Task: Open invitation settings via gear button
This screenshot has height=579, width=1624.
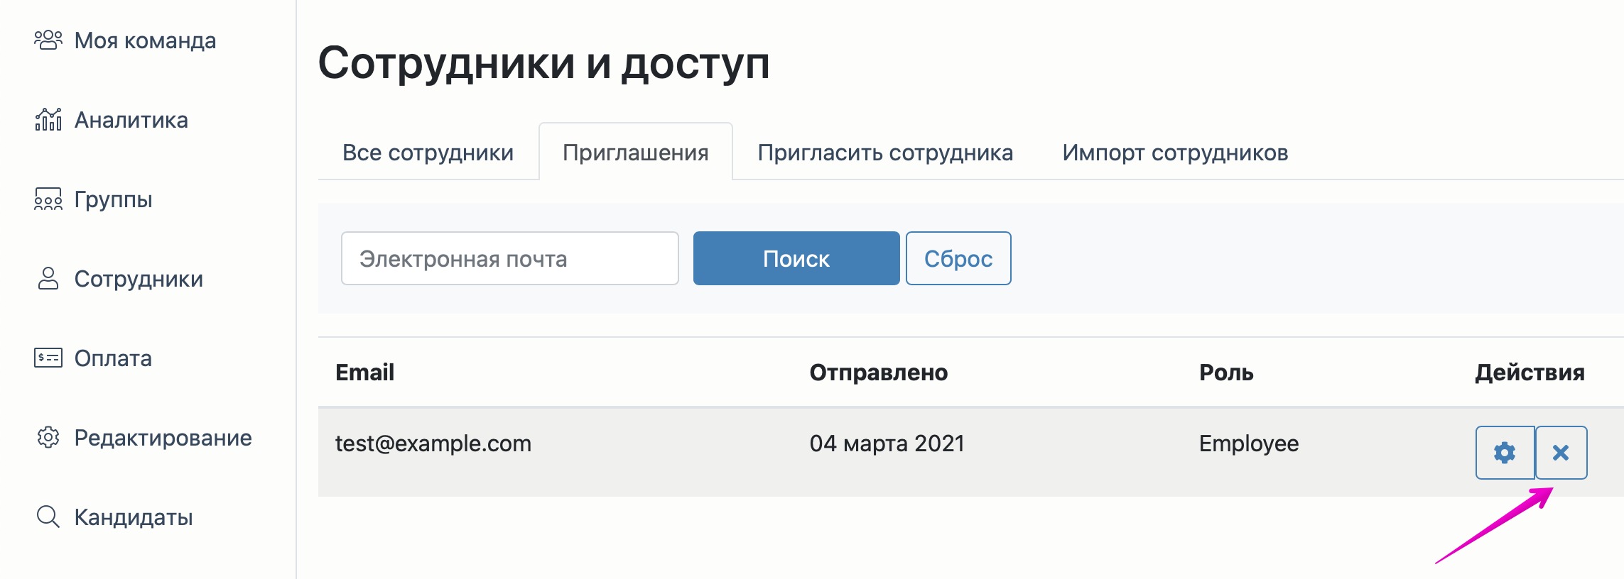Action: coord(1505,453)
